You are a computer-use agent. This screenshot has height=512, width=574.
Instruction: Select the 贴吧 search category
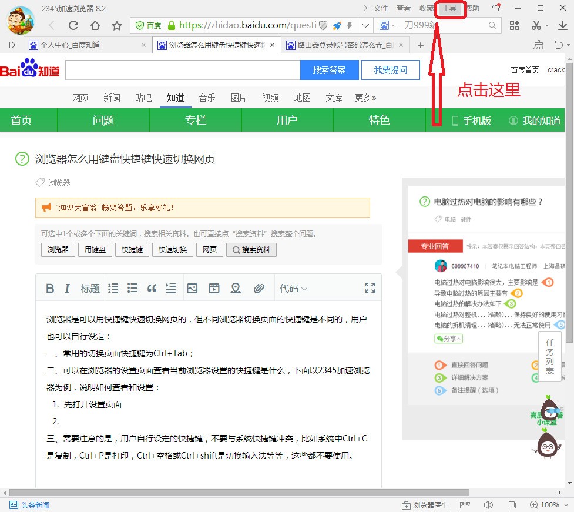(143, 98)
